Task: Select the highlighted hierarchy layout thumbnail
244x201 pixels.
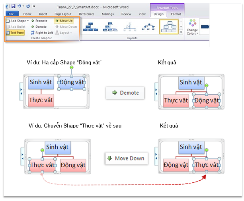Action: point(169,26)
